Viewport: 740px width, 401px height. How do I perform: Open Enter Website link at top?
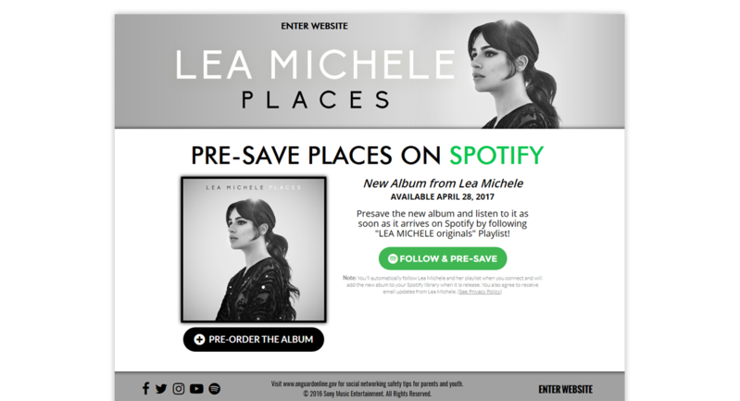314,27
